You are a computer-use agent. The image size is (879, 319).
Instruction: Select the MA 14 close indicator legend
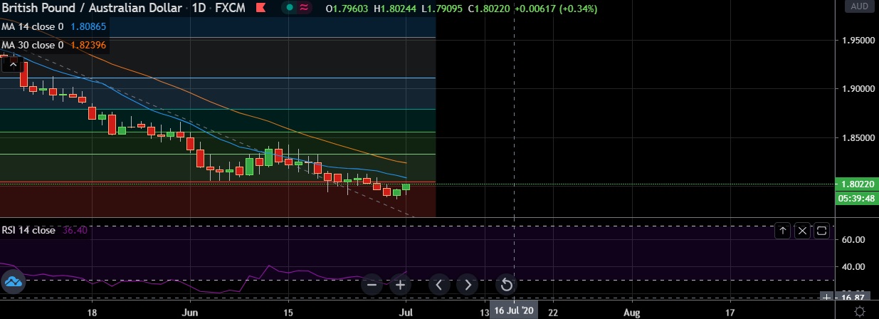click(33, 26)
